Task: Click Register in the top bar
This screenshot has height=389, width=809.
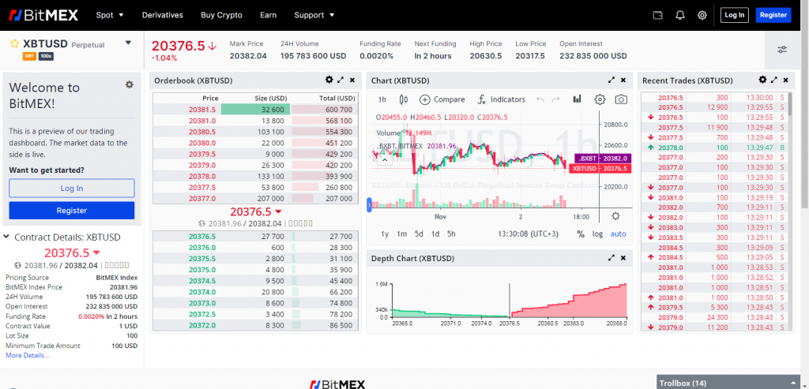Action: point(773,15)
